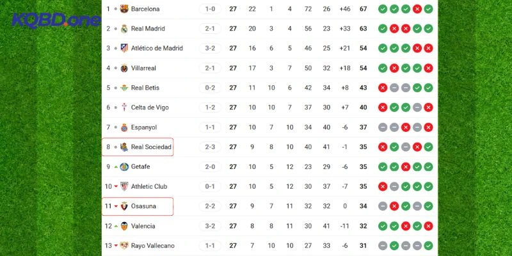
Task: Click the KQBD.one site logo
Action: 56,20
